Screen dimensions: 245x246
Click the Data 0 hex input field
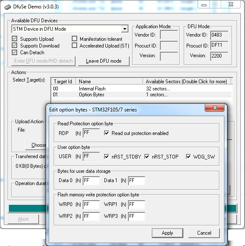tap(91, 180)
